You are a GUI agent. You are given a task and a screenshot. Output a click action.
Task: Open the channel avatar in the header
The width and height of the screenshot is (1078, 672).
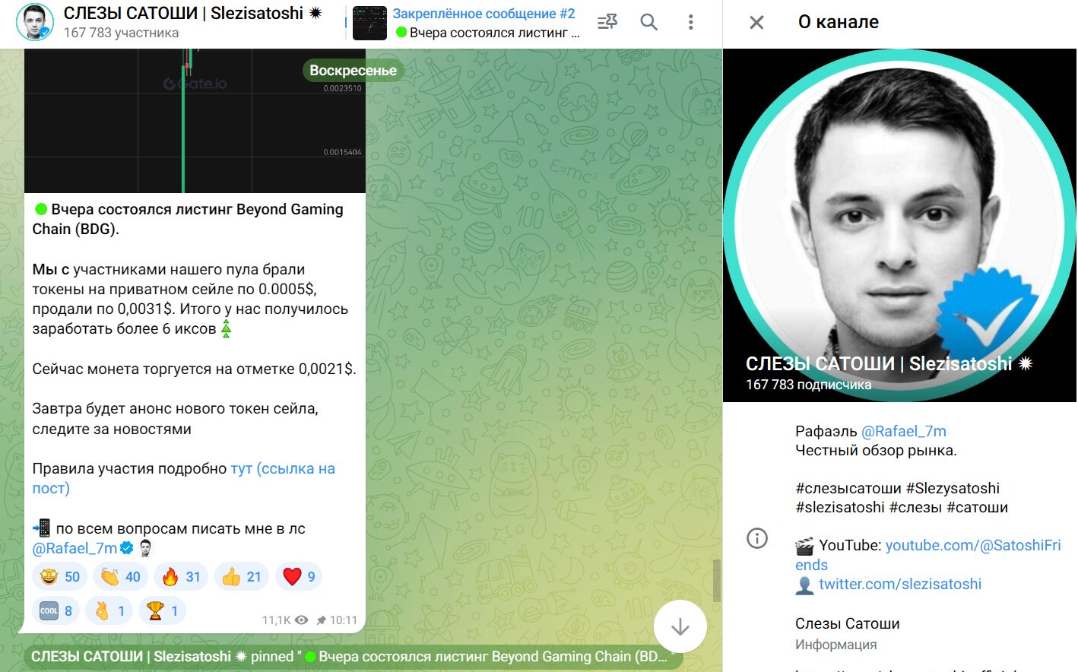[x=35, y=22]
